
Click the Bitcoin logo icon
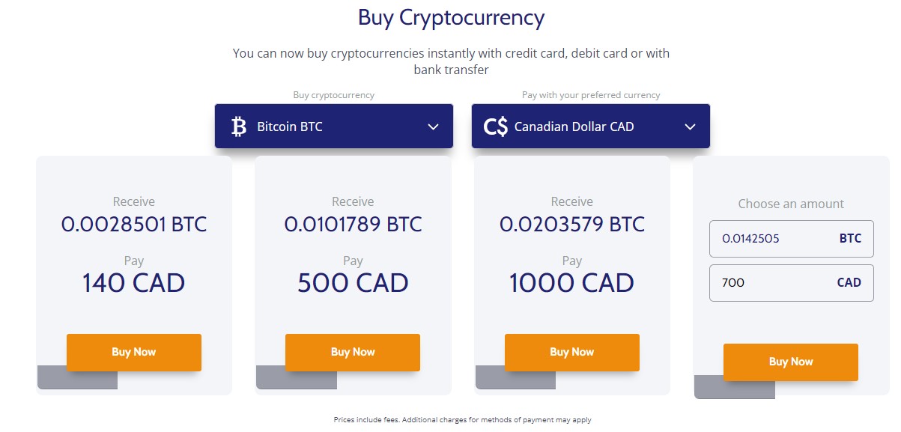239,127
